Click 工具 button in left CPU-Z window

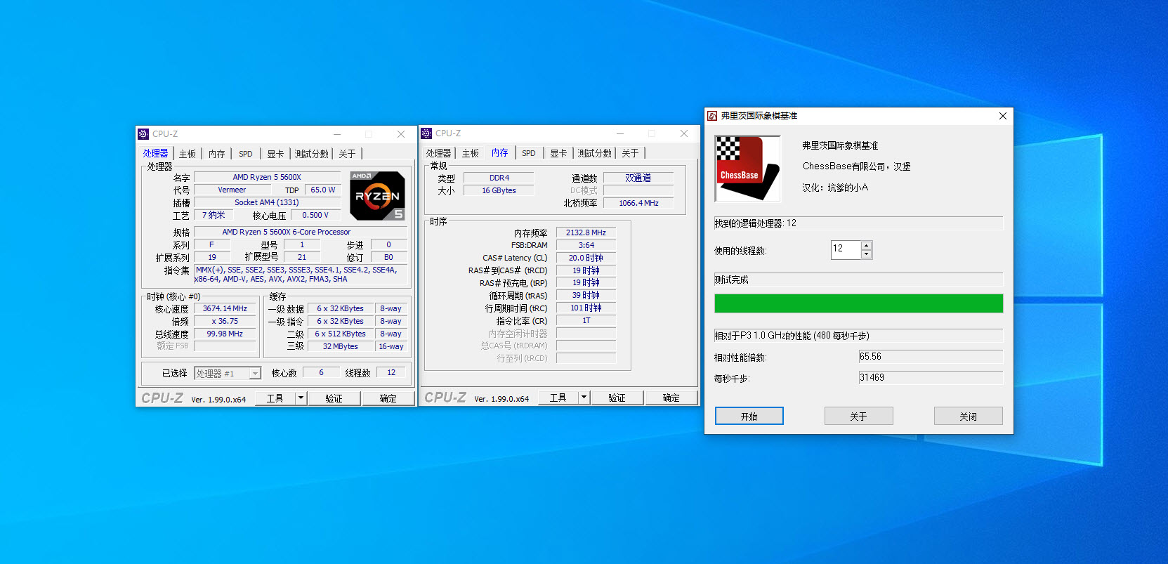tap(275, 398)
